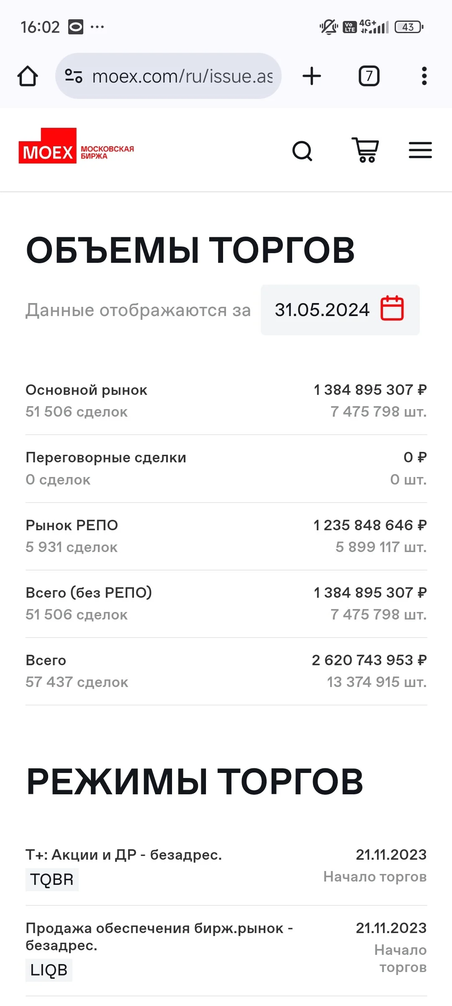Open the shopping cart

(x=365, y=150)
